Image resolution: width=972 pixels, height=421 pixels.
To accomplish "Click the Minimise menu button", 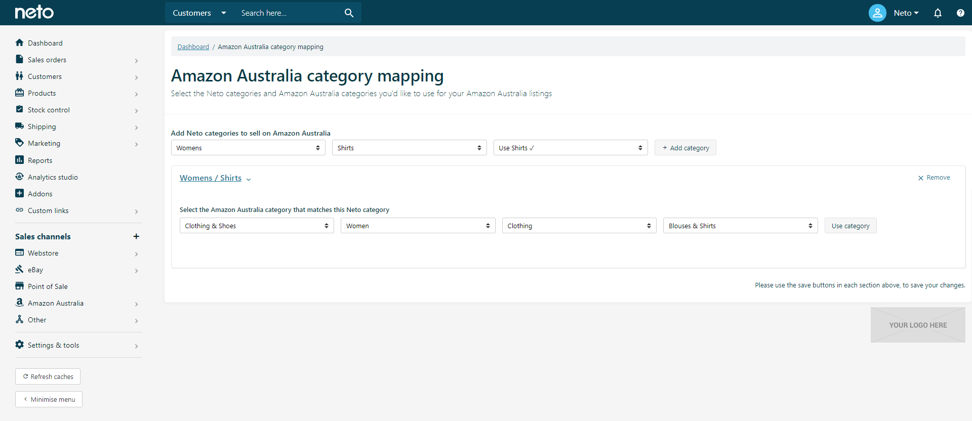I will click(x=49, y=399).
